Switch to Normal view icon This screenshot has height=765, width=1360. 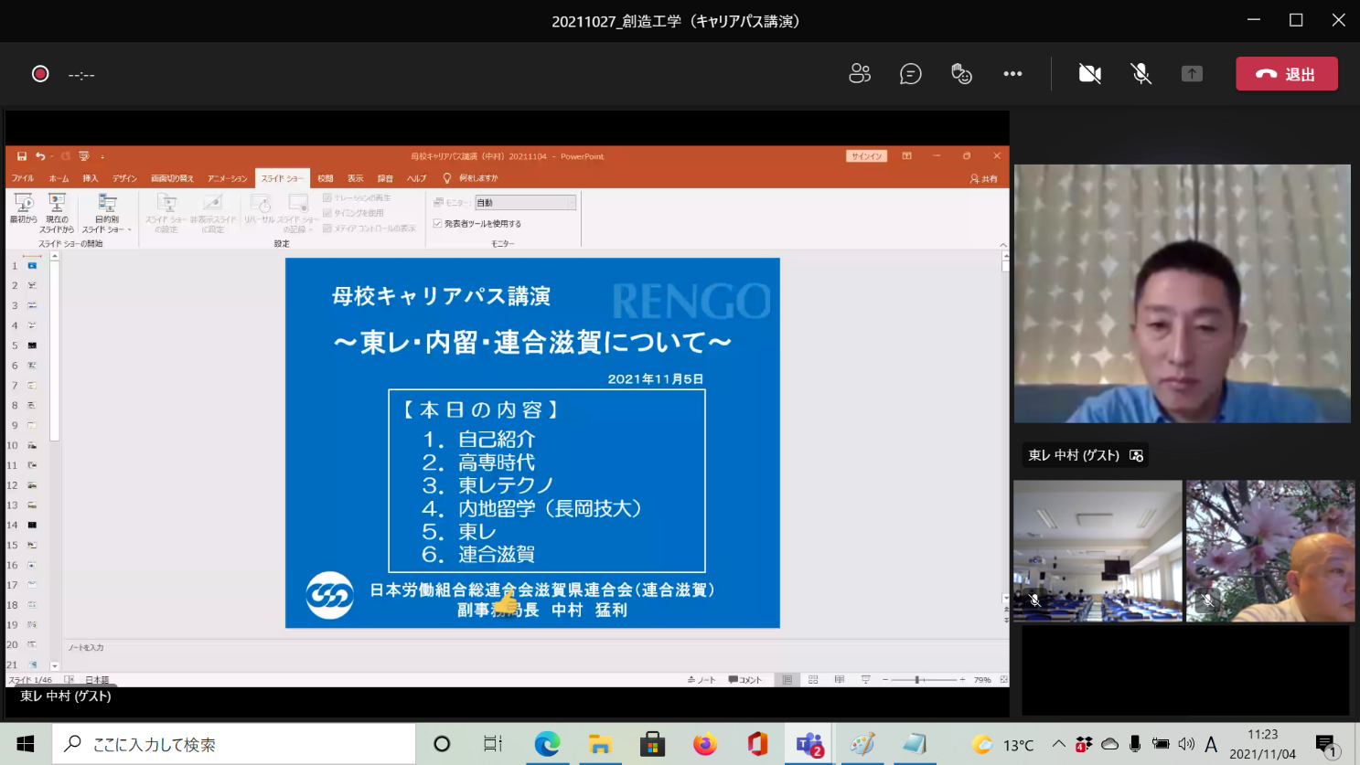pyautogui.click(x=787, y=680)
